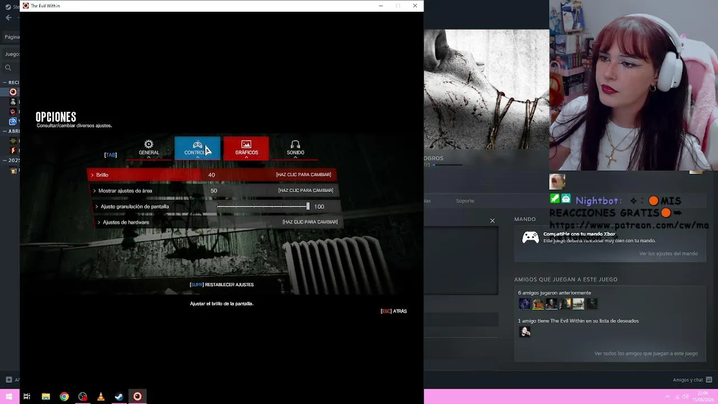Click the [TAB] key hint

point(111,155)
